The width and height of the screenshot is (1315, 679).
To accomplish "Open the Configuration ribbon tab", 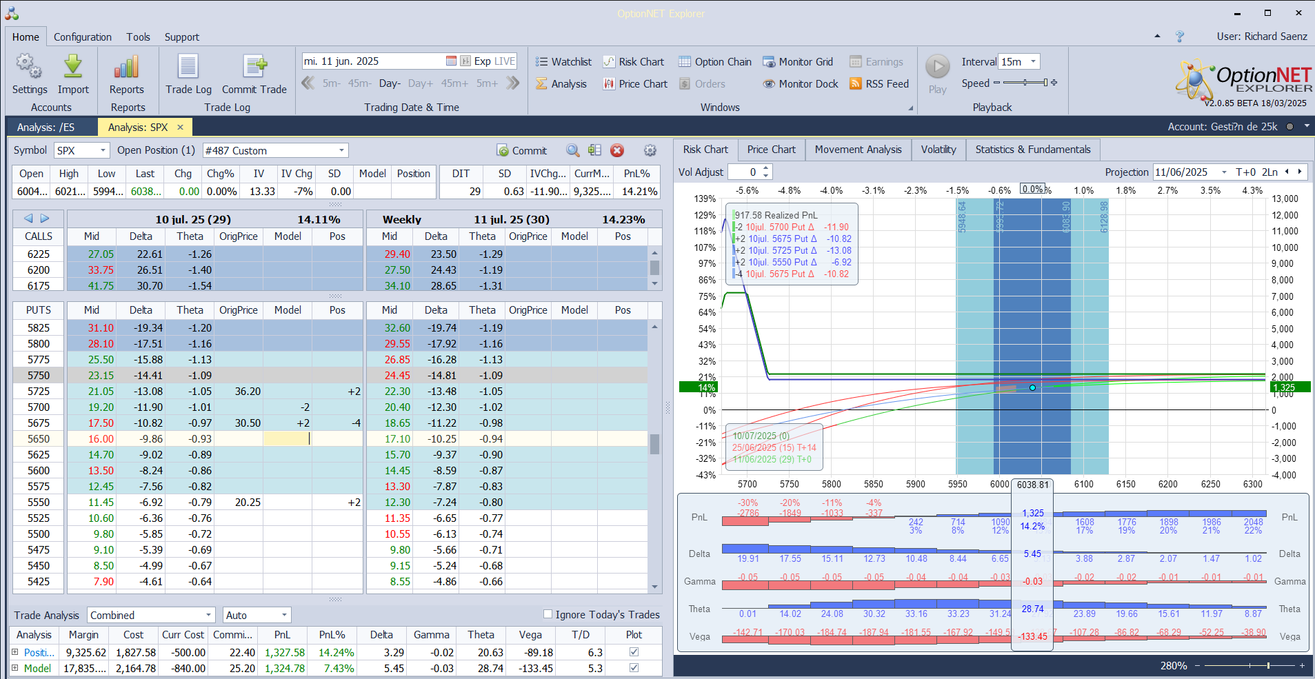I will click(x=83, y=37).
